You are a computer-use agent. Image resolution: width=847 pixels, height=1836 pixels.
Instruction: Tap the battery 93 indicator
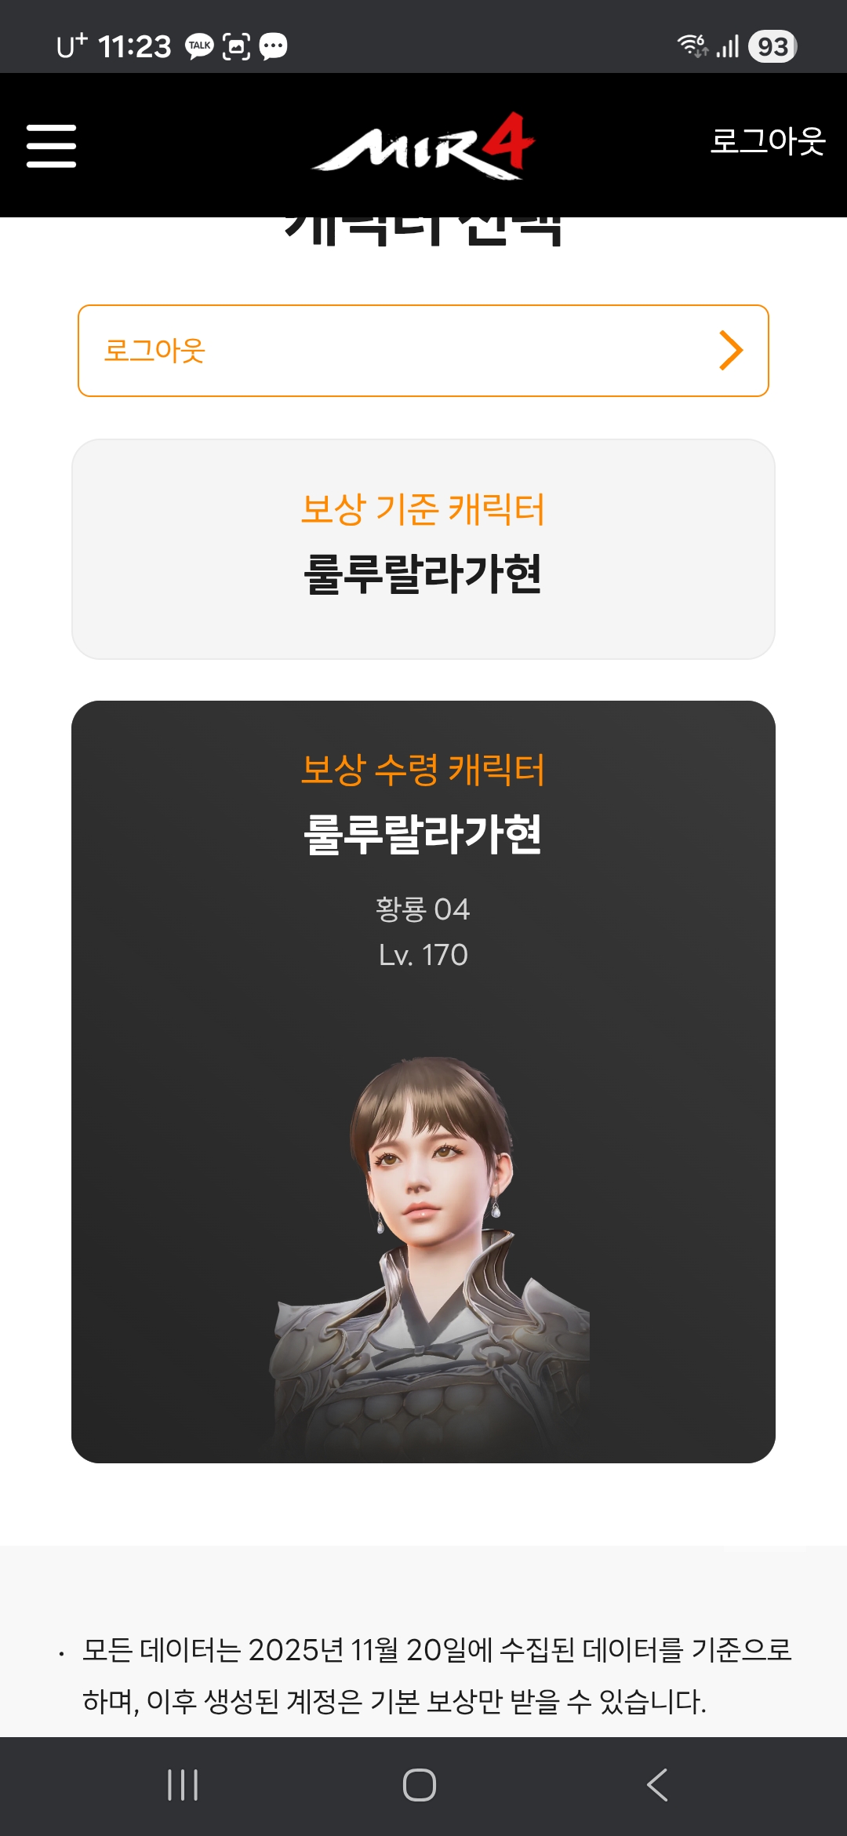772,46
